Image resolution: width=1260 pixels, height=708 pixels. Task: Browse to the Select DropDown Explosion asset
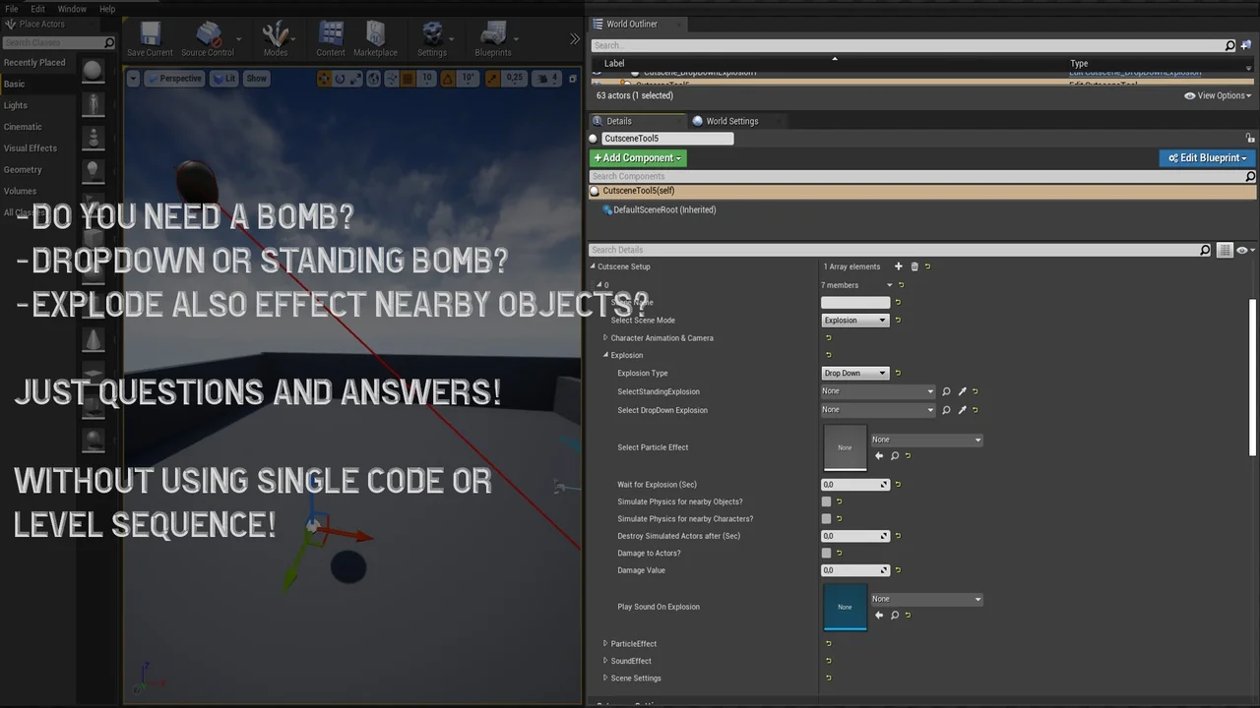click(946, 410)
